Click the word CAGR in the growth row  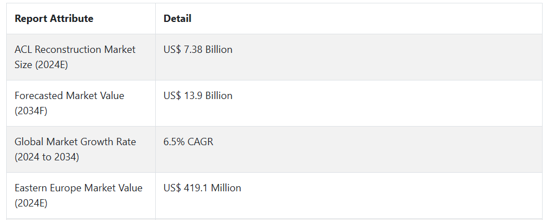(200, 142)
